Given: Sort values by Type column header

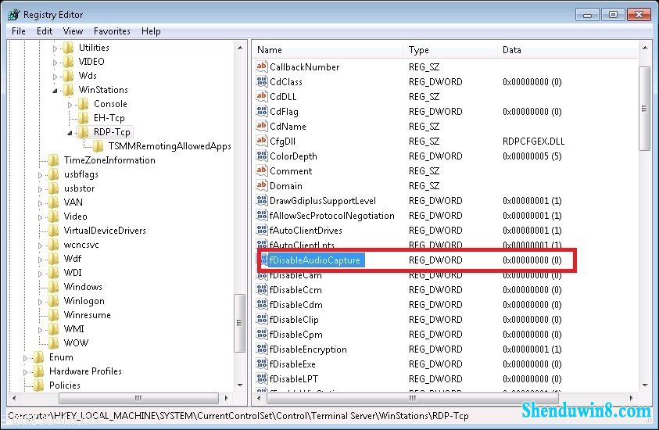Looking at the screenshot, I should coord(451,49).
